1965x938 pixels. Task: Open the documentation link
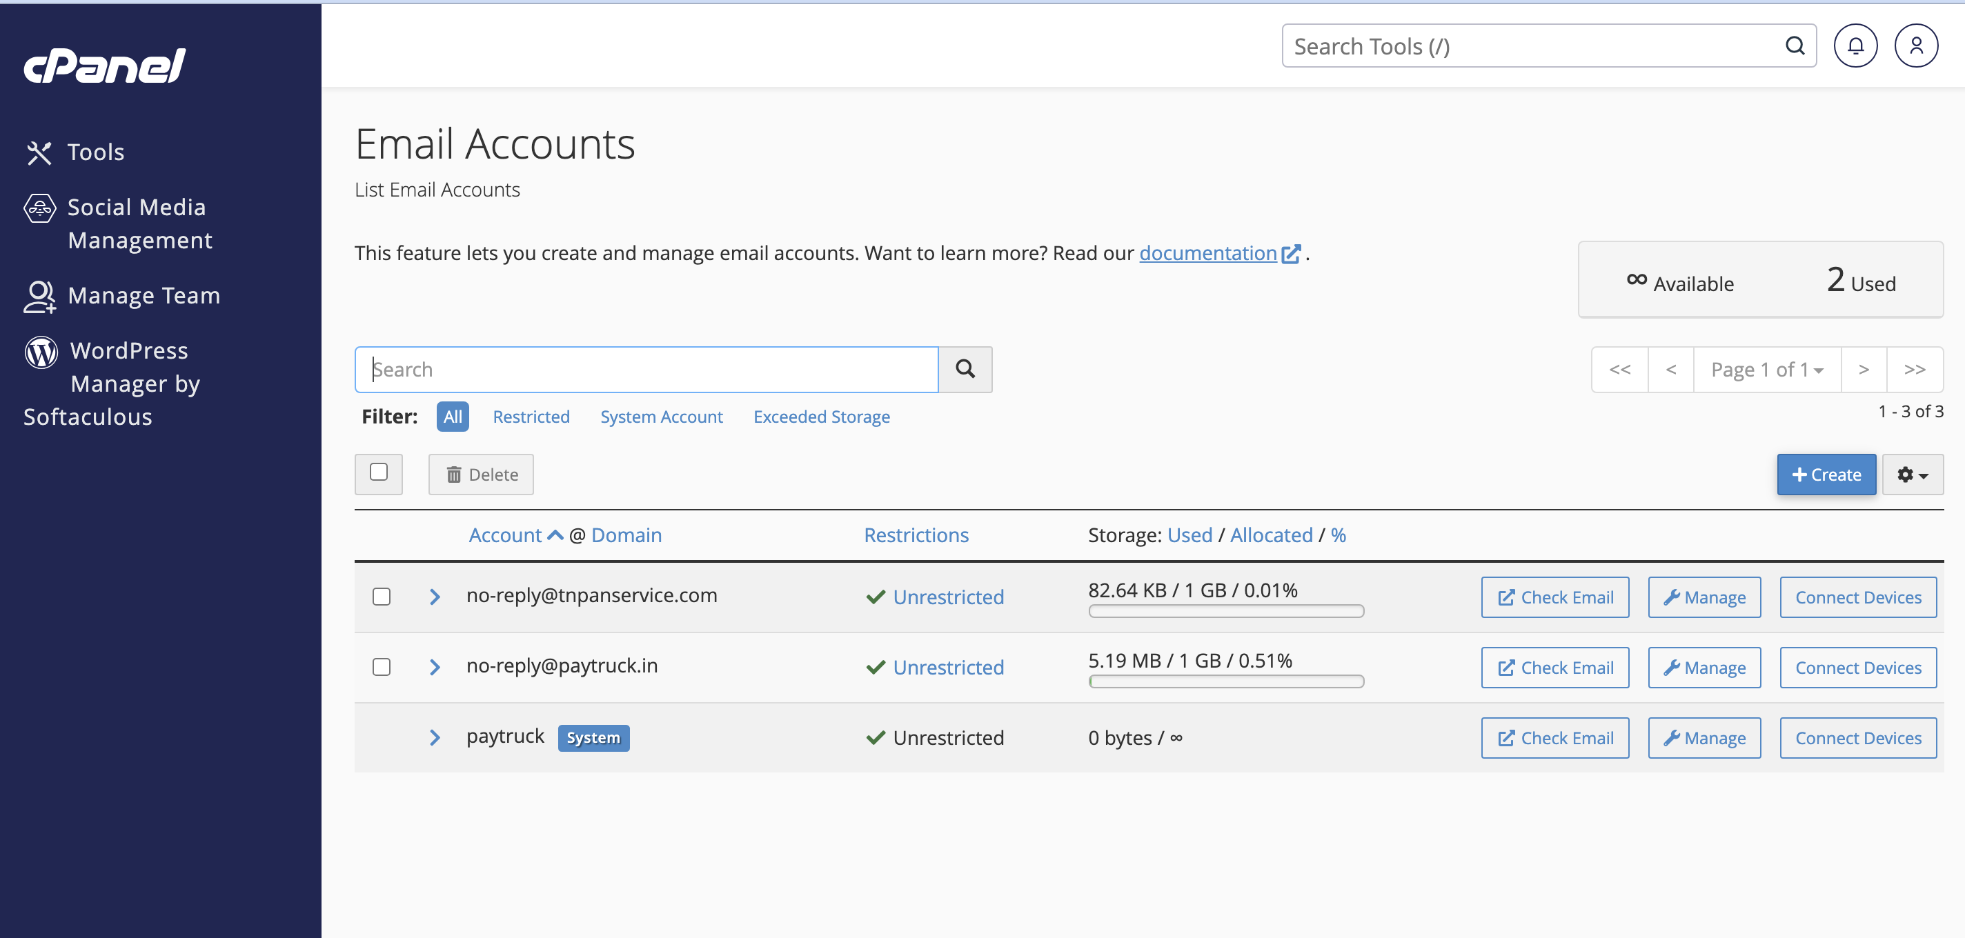[1207, 252]
